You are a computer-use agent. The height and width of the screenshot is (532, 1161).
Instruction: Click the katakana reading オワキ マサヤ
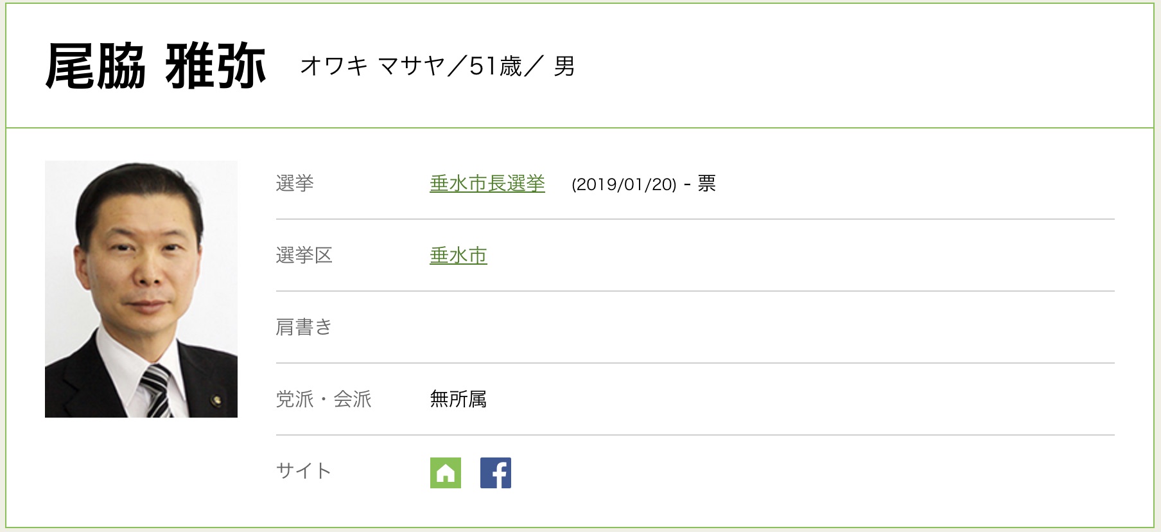coord(372,66)
